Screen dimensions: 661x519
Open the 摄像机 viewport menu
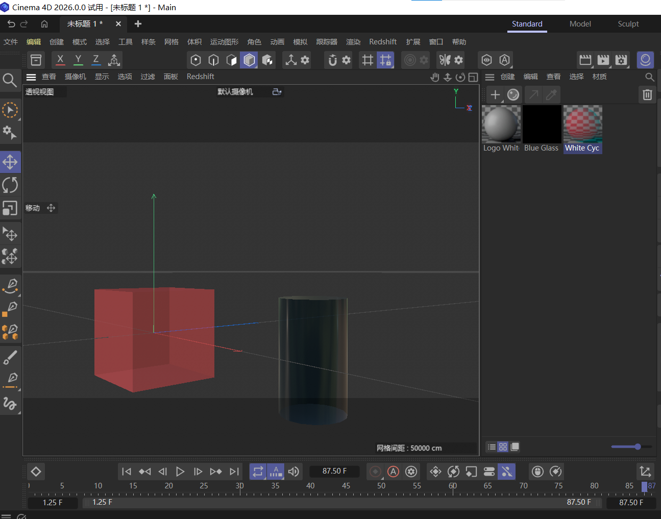tap(75, 77)
